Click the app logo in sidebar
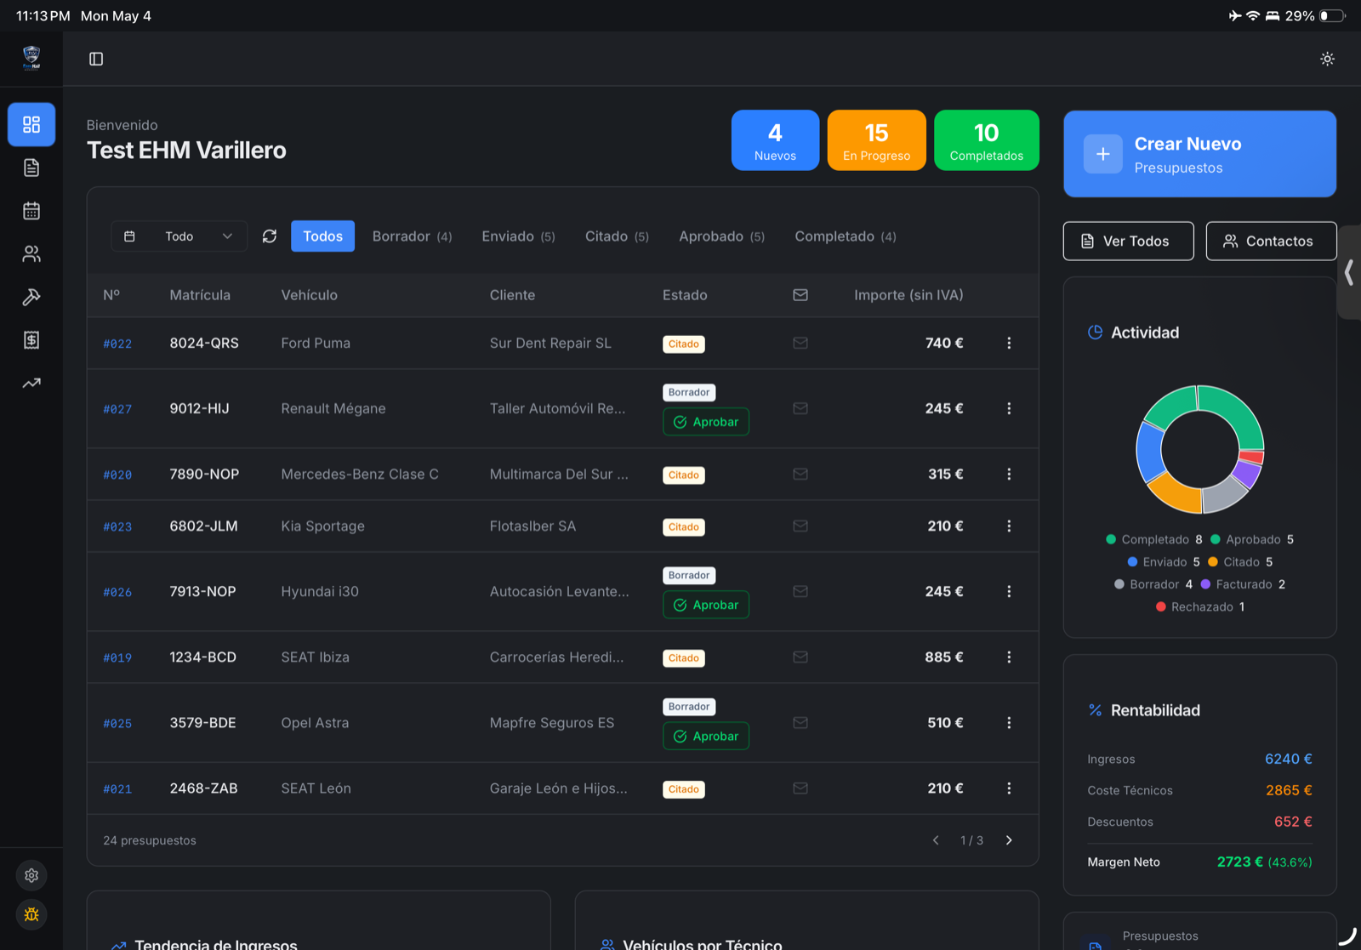Screen dimensions: 1361x950 coord(31,58)
